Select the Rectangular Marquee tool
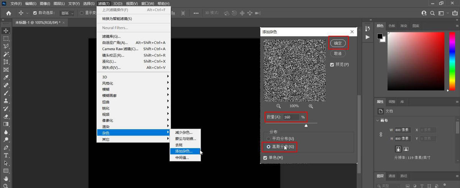The image size is (460, 188). (x=6, y=39)
